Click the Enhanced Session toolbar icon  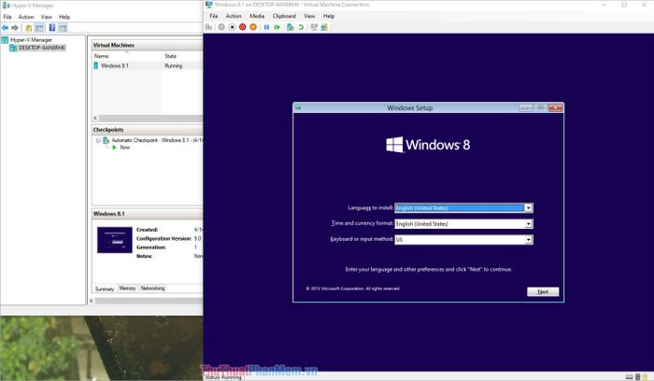click(314, 27)
